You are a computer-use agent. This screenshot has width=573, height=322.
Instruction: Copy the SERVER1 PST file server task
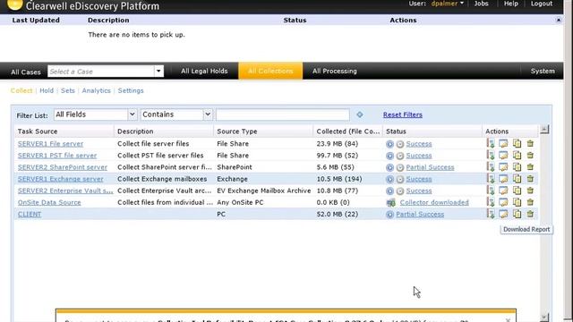(x=517, y=155)
